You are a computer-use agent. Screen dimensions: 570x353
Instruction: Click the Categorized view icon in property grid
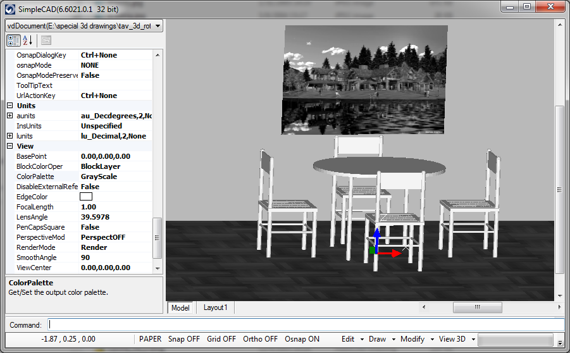coord(13,40)
